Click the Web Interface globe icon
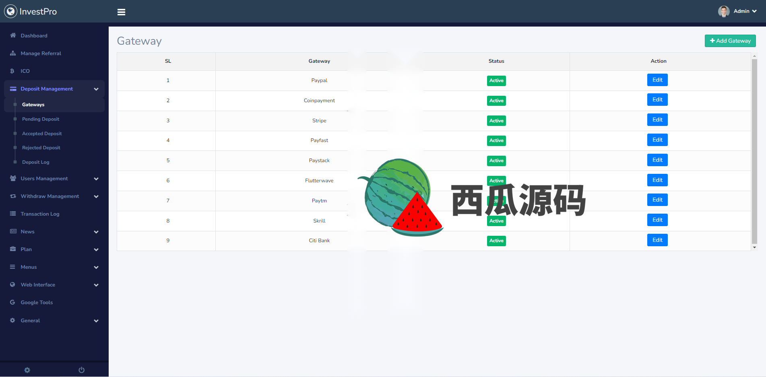 tap(12, 284)
